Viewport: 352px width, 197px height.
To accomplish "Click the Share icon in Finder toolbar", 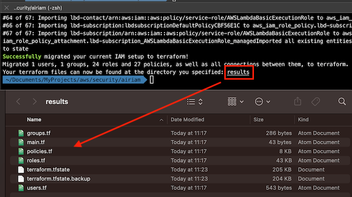I will 298,101.
